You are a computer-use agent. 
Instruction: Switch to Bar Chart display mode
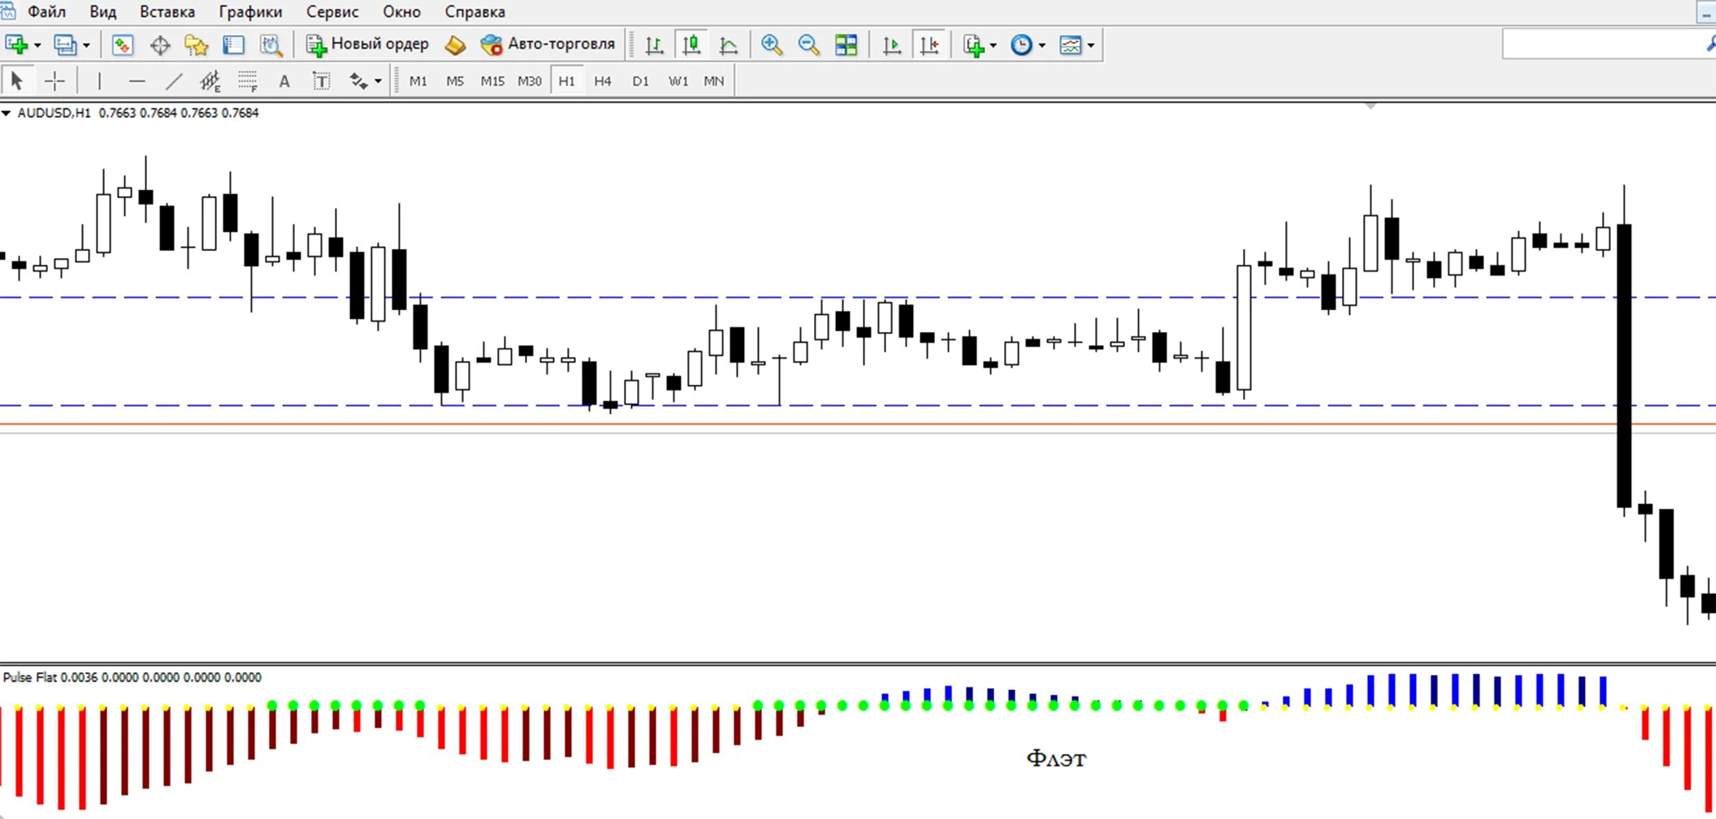(x=654, y=45)
